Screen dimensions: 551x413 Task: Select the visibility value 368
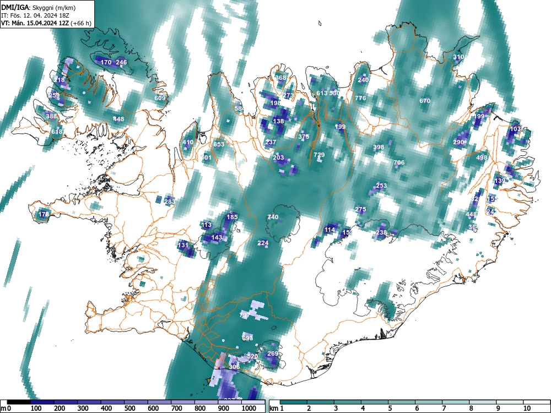coord(280,78)
